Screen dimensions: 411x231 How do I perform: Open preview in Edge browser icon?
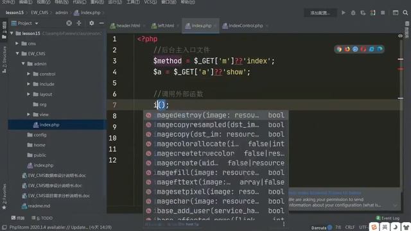click(x=380, y=49)
